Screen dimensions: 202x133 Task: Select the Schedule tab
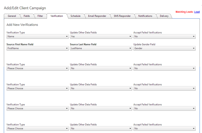75,16
